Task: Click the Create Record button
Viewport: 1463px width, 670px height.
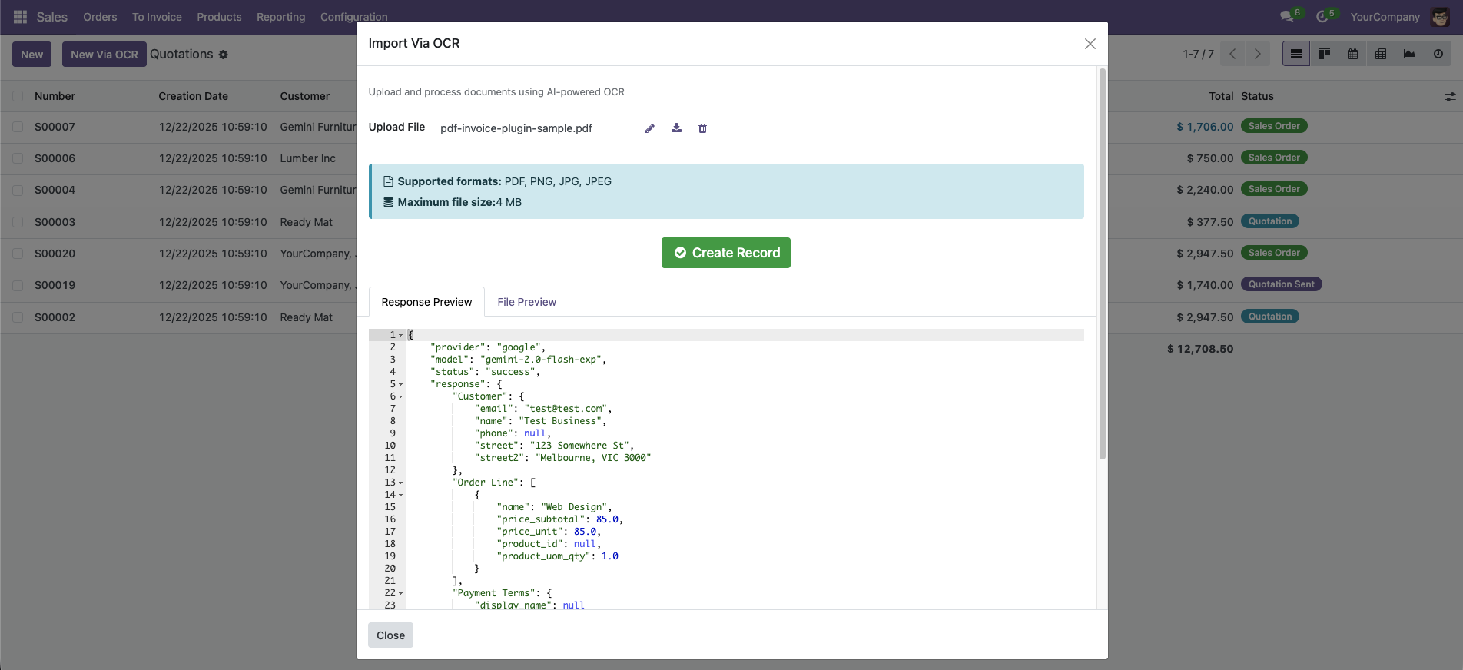Action: pyautogui.click(x=726, y=253)
